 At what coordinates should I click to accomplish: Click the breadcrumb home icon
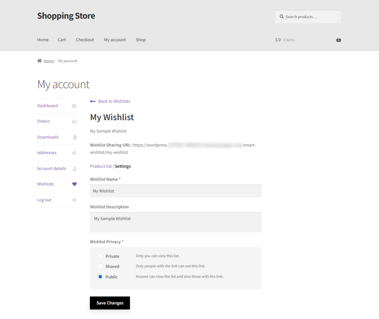(39, 61)
